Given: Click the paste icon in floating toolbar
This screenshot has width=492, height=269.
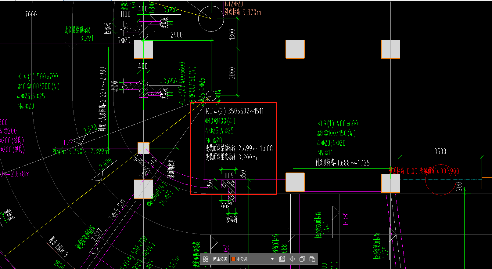Looking at the screenshot, I should click(x=312, y=259).
